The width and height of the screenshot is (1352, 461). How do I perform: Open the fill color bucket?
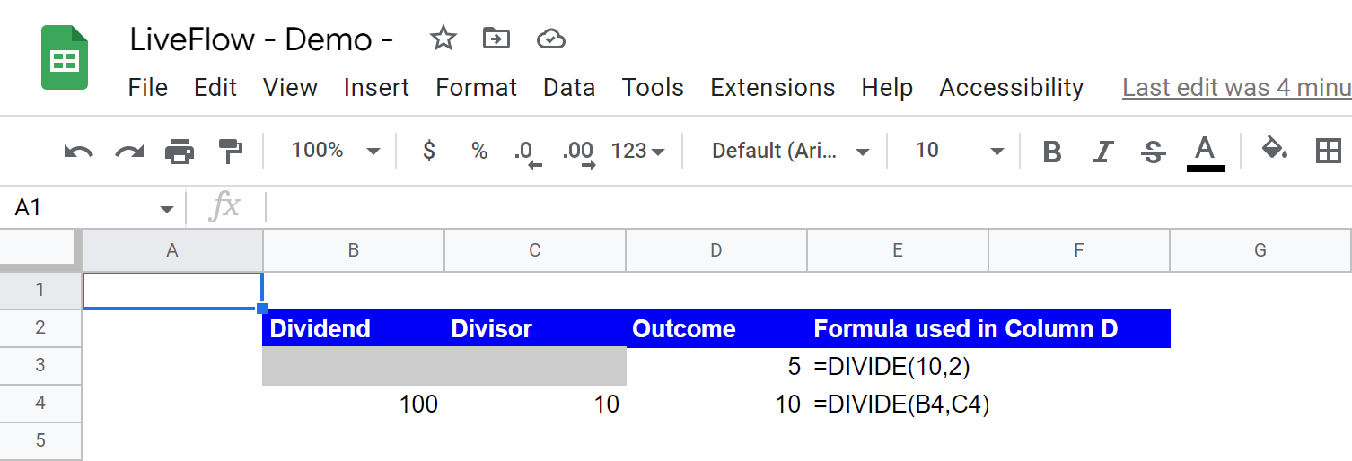(1275, 150)
